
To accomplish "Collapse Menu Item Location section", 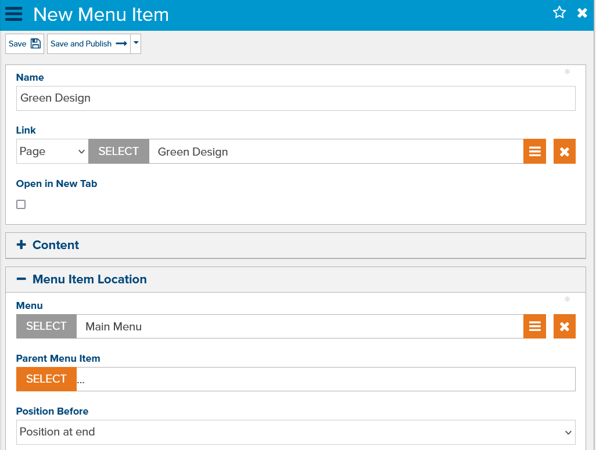I will point(296,279).
